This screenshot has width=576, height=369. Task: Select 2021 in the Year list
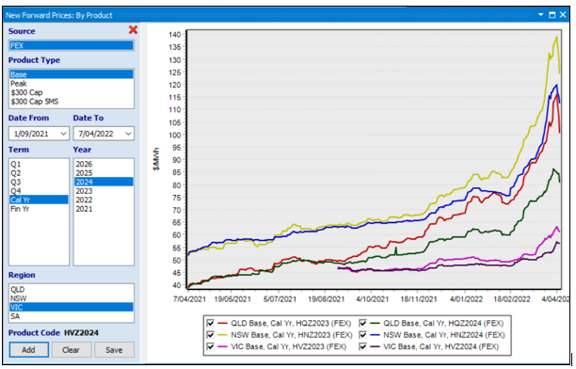(x=104, y=209)
